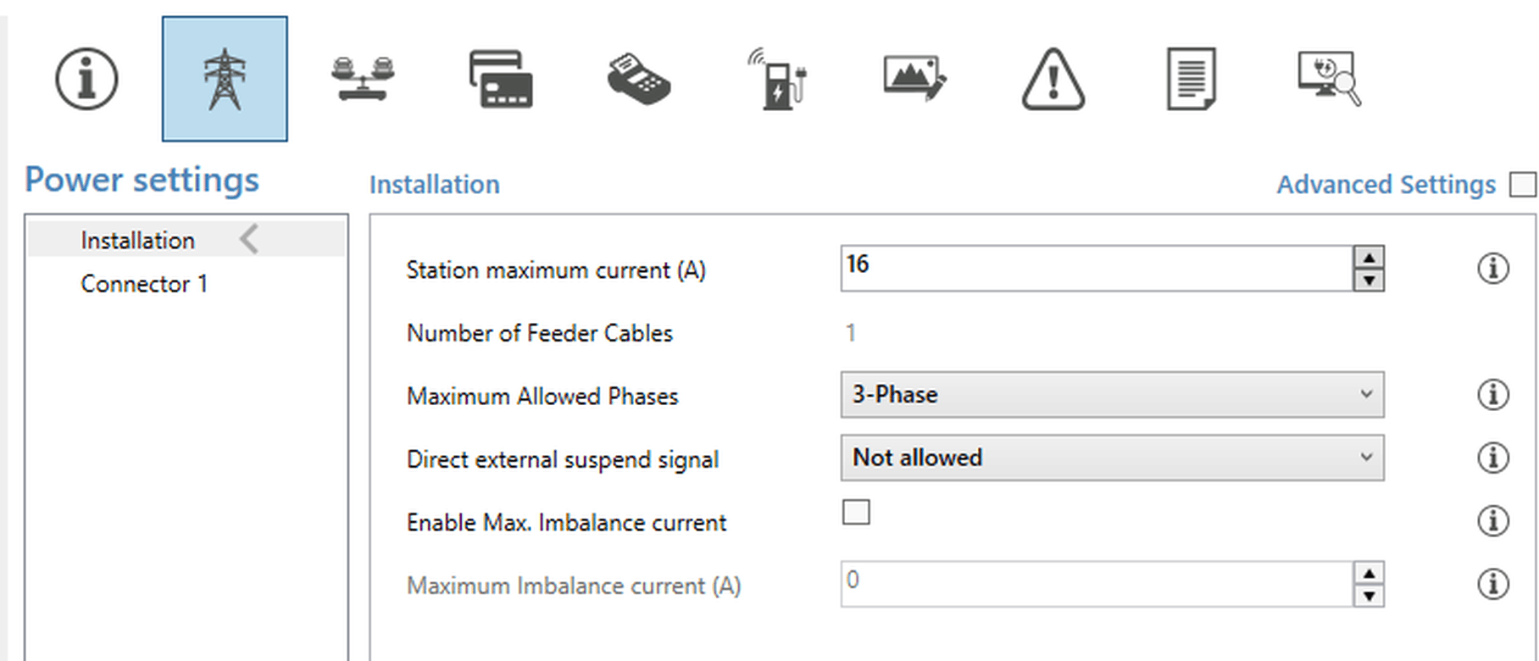Open Direct external suspend signal dropdown
The image size is (1539, 661).
1112,458
